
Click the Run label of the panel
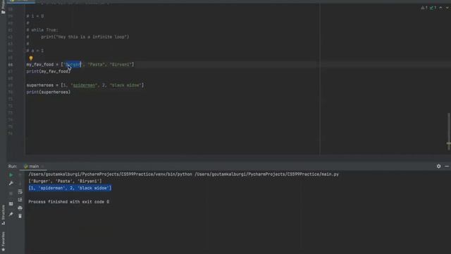pos(13,167)
